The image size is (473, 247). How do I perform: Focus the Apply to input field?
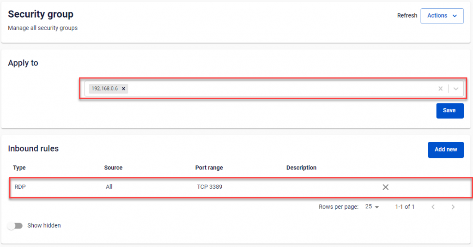(277, 89)
